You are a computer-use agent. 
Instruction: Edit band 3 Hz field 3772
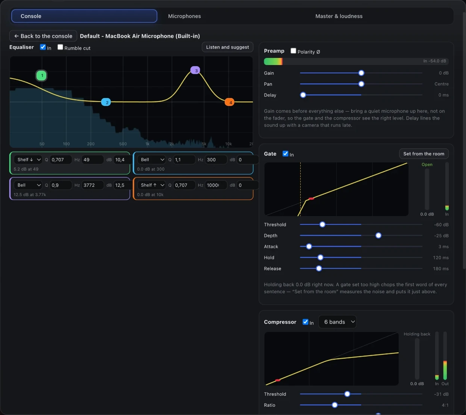(93, 185)
